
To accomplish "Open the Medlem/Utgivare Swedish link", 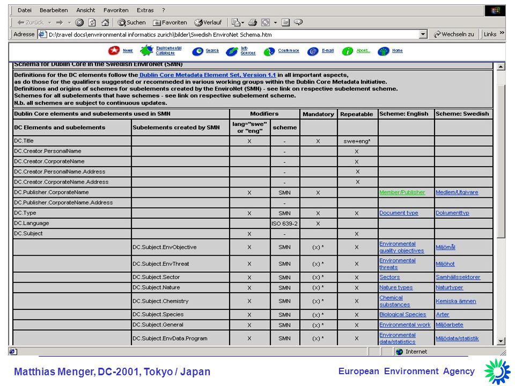I will click(457, 192).
